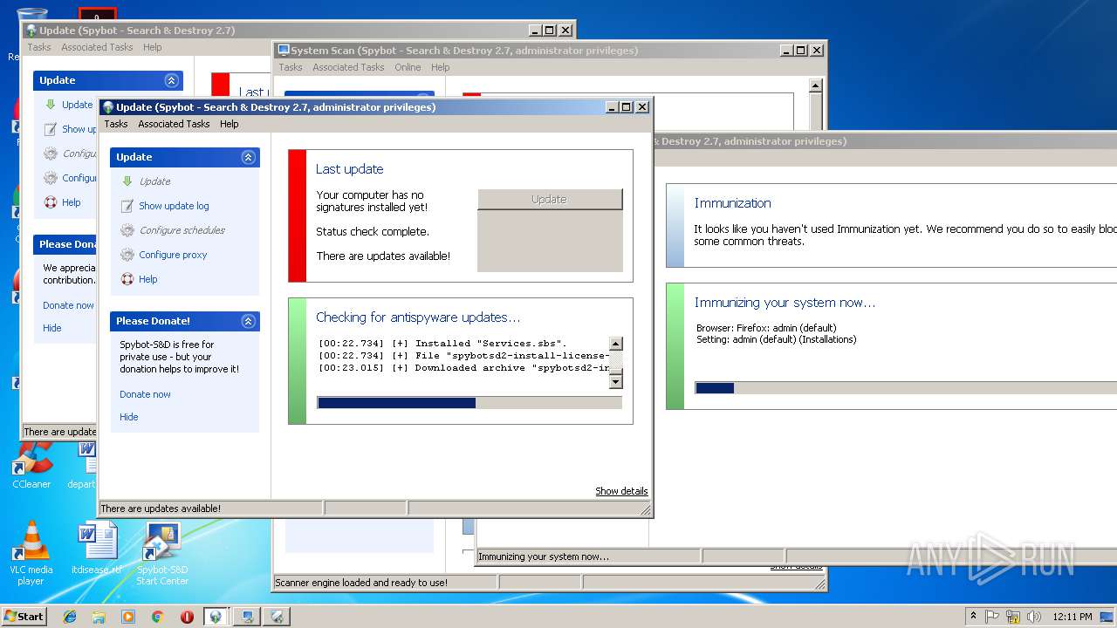Image resolution: width=1117 pixels, height=628 pixels.
Task: Click the Immunizing progress bar
Action: (906, 388)
